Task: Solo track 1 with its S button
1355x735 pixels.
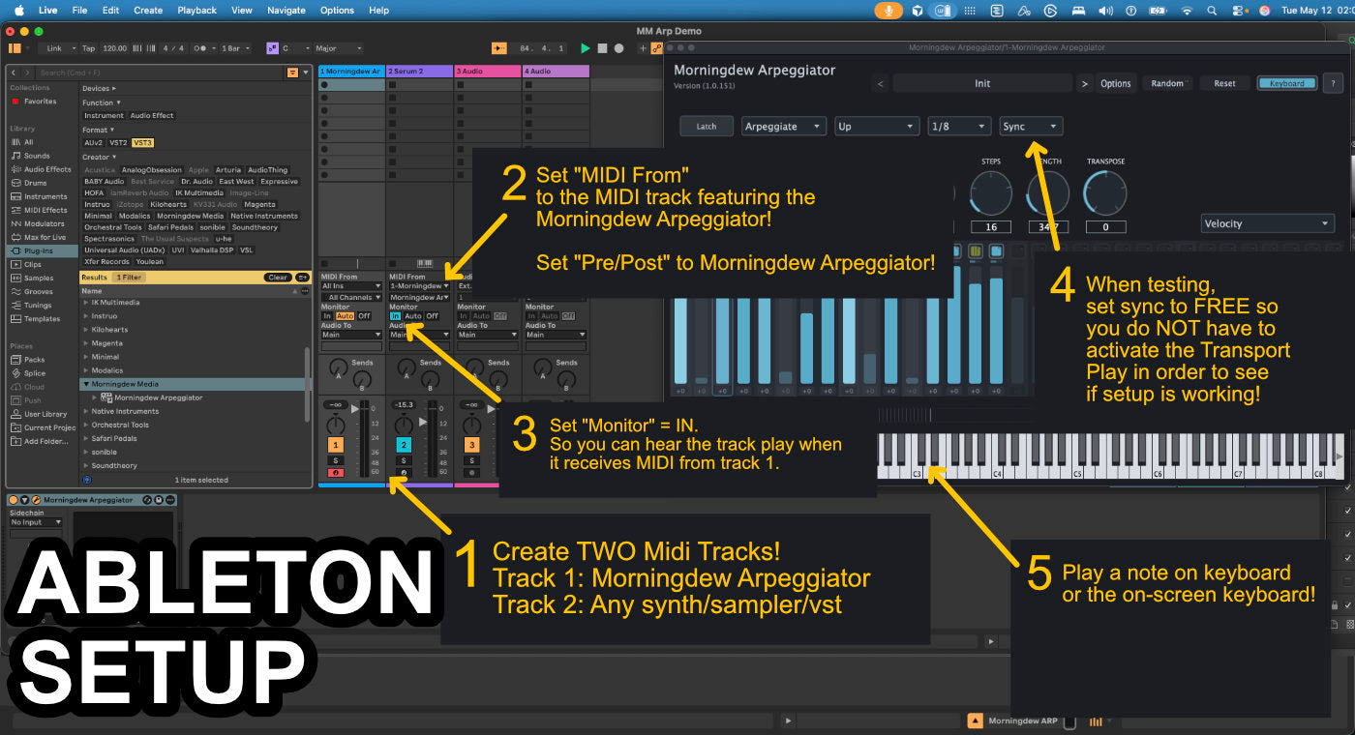Action: tap(336, 461)
